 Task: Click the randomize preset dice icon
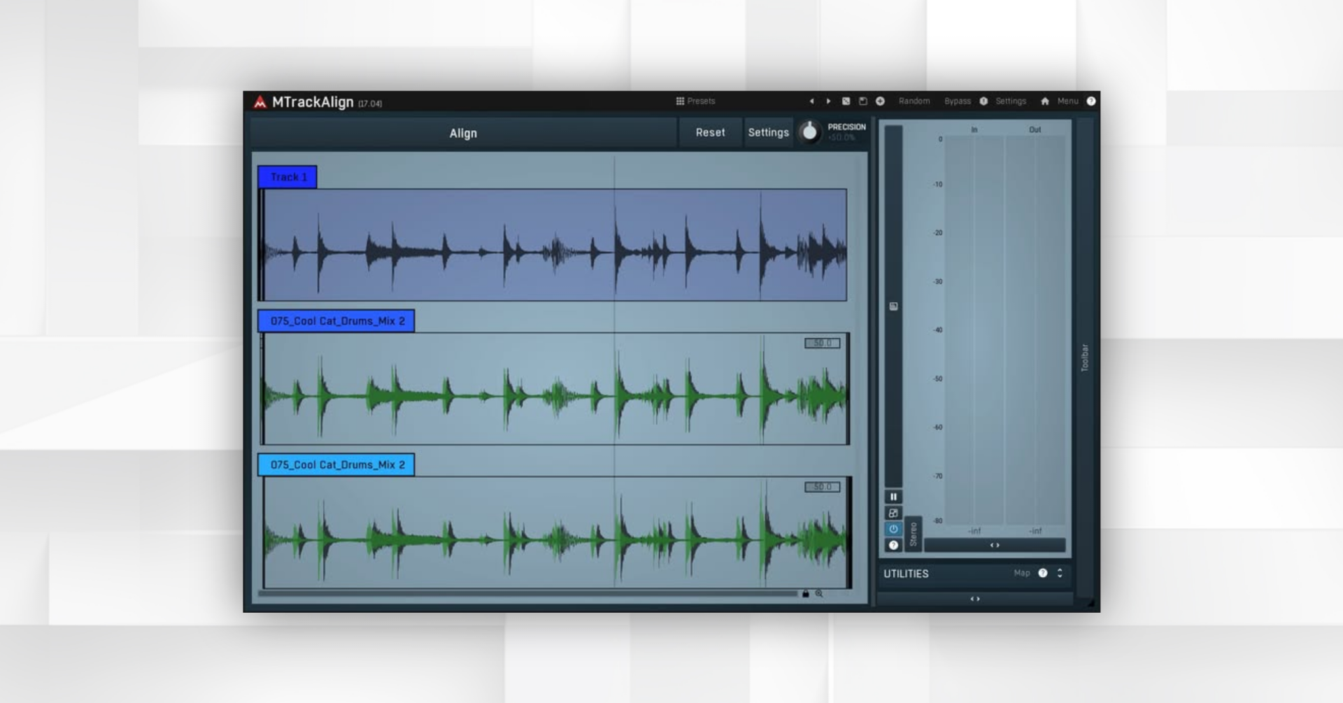click(x=846, y=101)
